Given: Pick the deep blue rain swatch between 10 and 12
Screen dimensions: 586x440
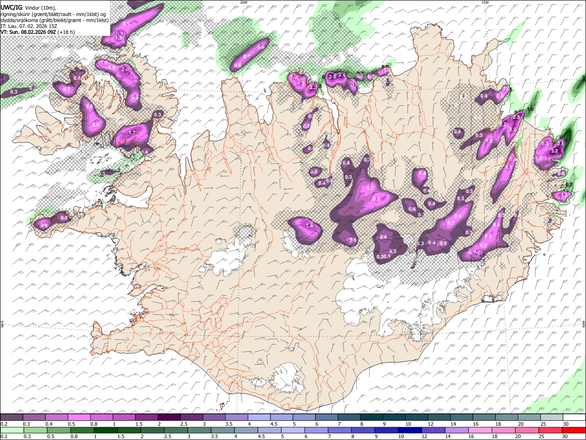Looking at the screenshot, I should click(411, 430).
